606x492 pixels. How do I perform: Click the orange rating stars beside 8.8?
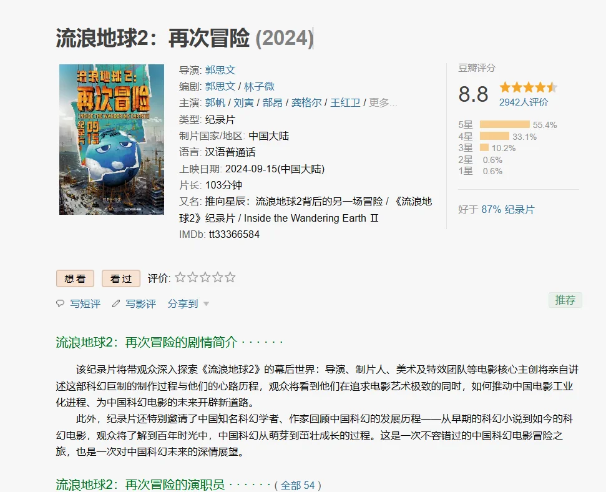point(529,87)
